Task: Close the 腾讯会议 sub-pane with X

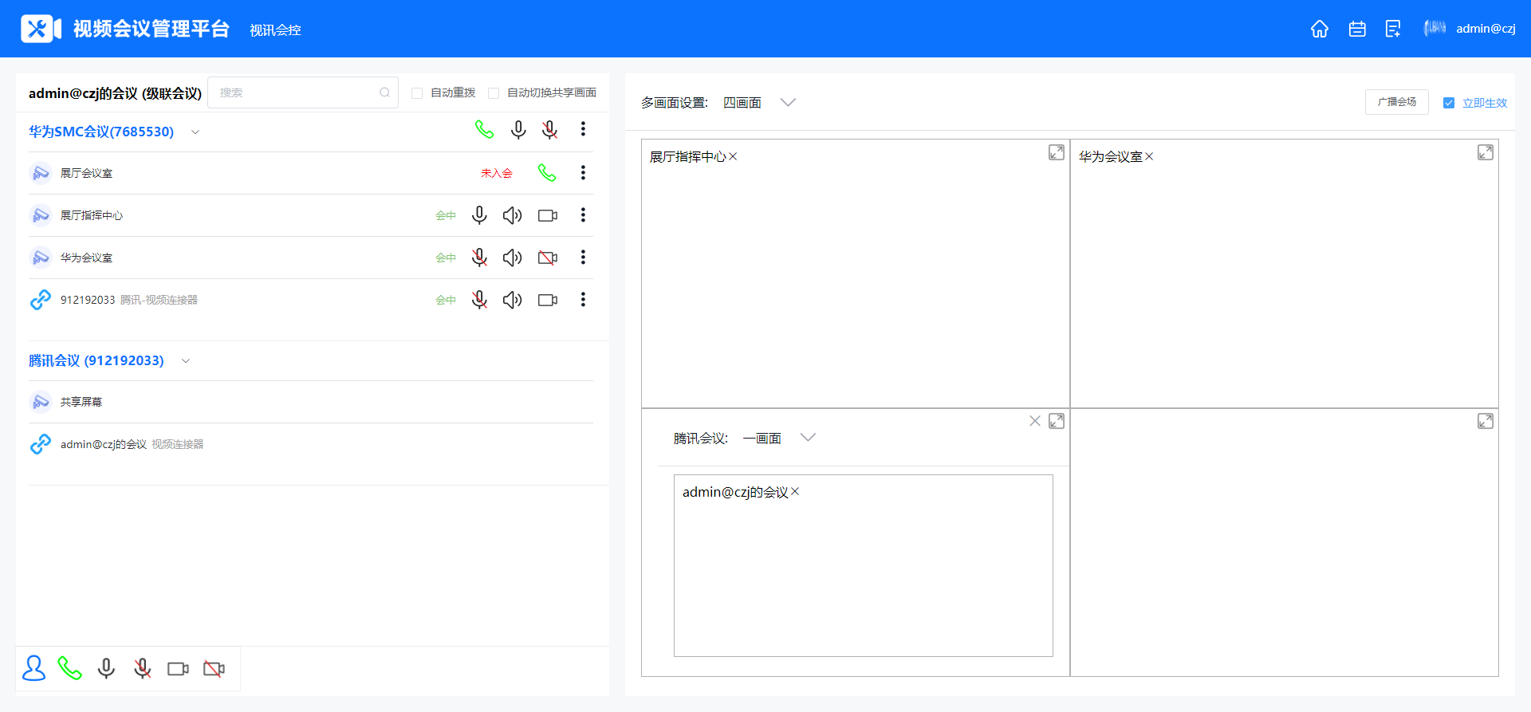Action: pos(1035,421)
